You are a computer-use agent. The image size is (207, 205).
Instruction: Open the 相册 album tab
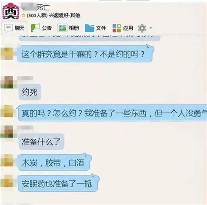pyautogui.click(x=68, y=28)
